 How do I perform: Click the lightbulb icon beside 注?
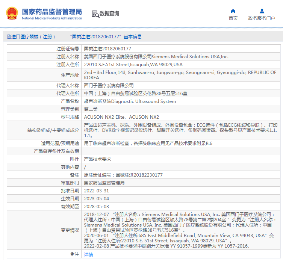click(x=72, y=254)
